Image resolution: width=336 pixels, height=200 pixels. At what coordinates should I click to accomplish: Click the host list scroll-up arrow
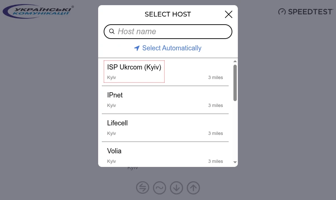(x=235, y=61)
